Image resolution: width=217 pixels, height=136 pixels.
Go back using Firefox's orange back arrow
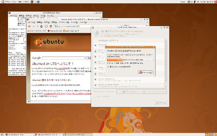(x=29, y=26)
